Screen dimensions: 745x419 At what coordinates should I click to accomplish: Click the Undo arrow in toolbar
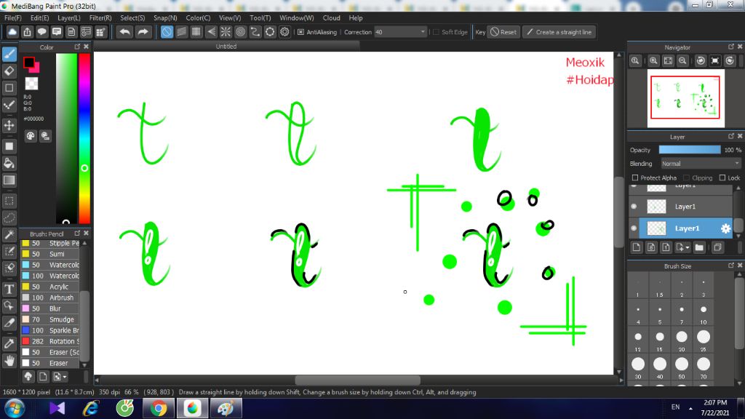pyautogui.click(x=124, y=32)
